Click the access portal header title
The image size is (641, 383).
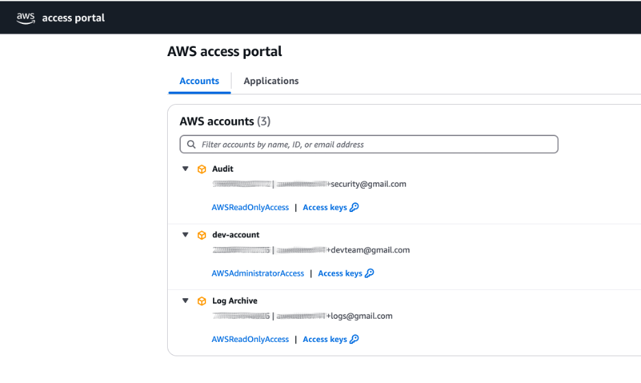point(73,18)
